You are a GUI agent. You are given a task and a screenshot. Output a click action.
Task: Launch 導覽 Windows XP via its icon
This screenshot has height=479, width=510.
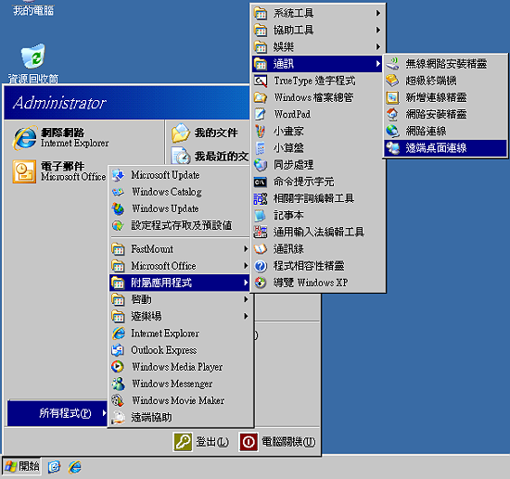coord(261,284)
